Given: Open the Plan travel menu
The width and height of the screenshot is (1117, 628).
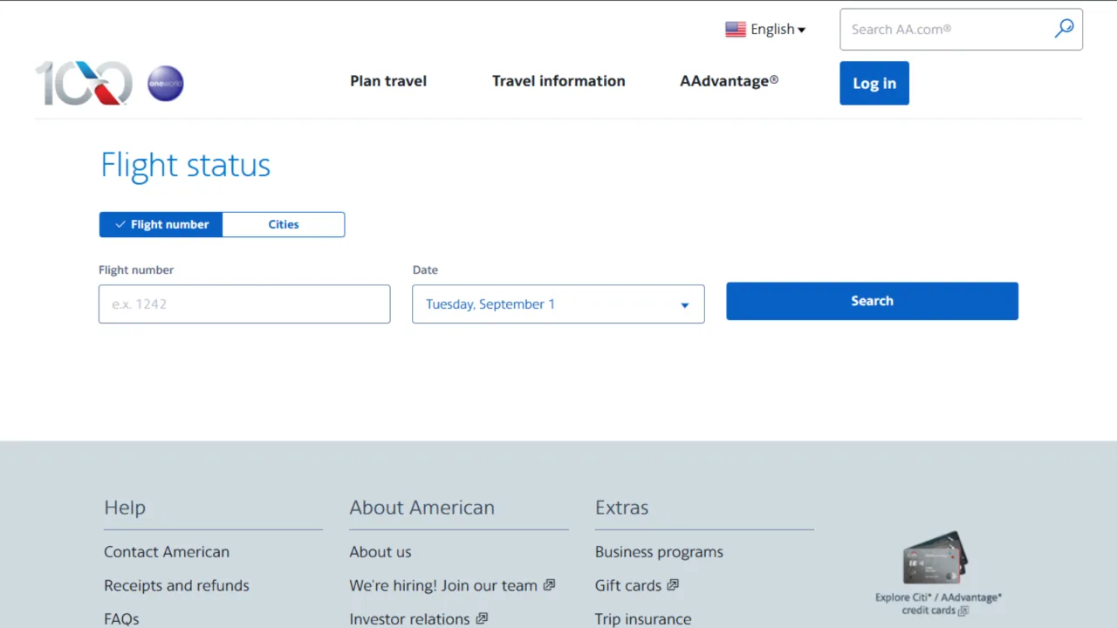Looking at the screenshot, I should click(388, 81).
